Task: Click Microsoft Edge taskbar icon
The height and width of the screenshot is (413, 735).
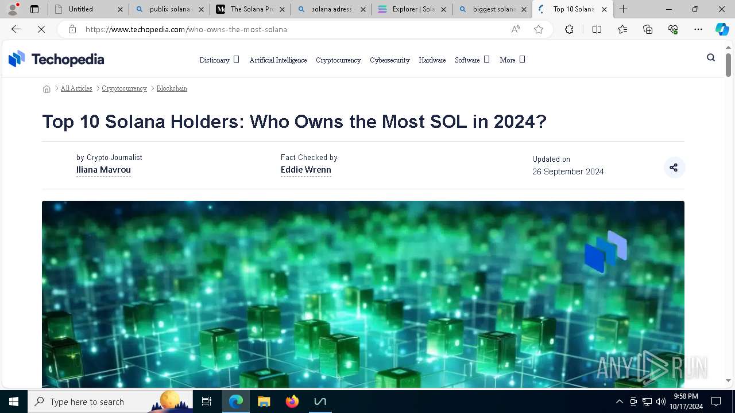Action: (236, 402)
